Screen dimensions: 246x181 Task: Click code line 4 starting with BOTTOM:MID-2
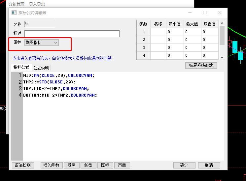(x=60, y=95)
